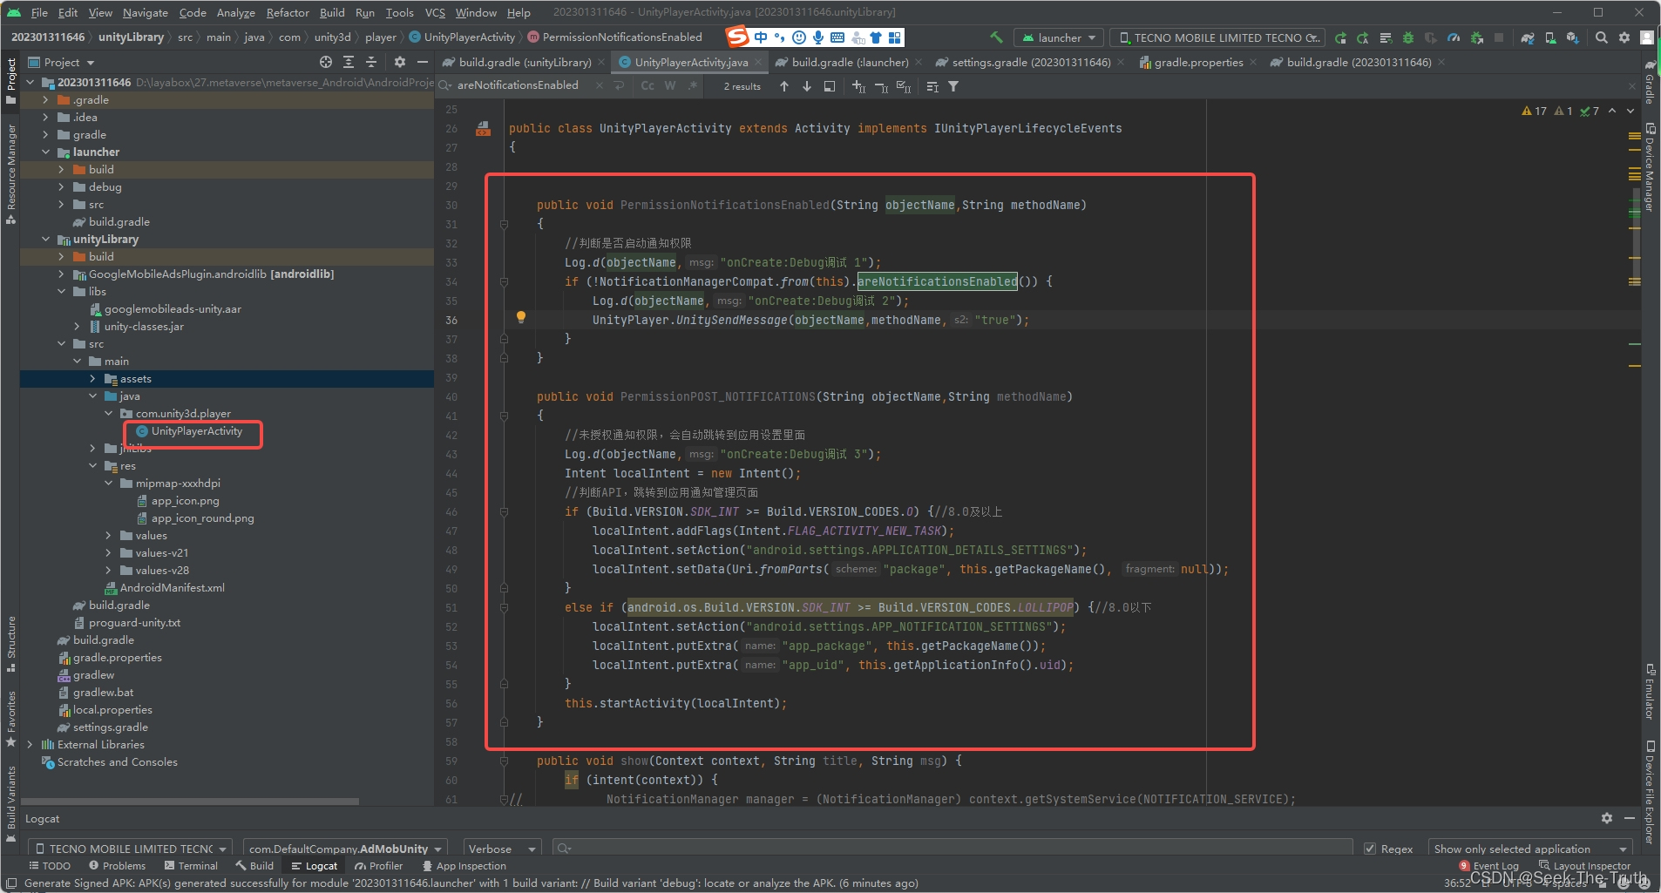
Task: Toggle Regex (.*) option in search bar
Action: [x=693, y=85]
